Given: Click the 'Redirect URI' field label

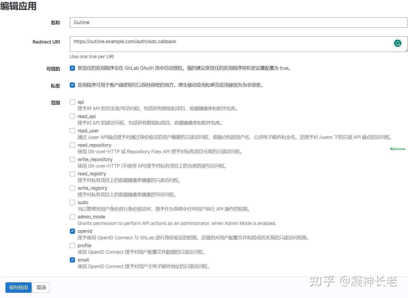Looking at the screenshot, I should click(46, 42).
